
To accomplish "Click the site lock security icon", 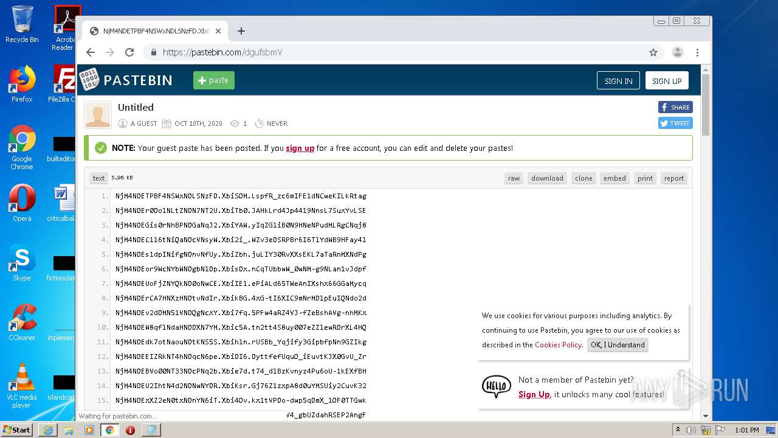I will [154, 52].
